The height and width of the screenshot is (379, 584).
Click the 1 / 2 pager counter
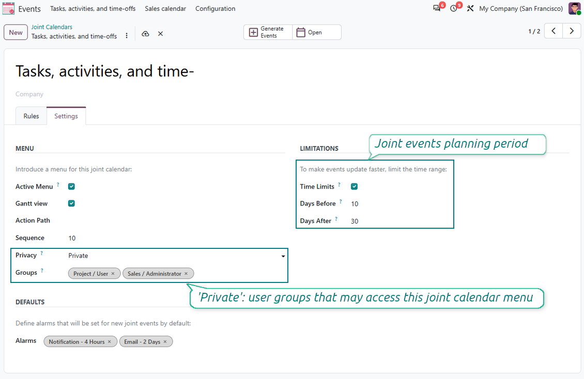tap(534, 31)
